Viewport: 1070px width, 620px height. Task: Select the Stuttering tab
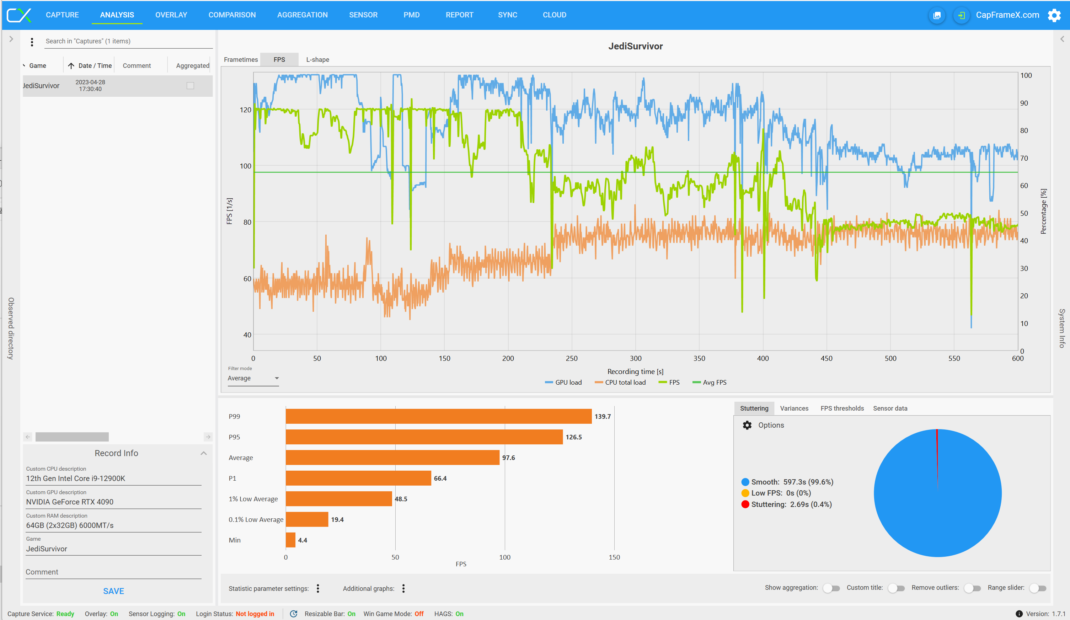click(x=754, y=408)
